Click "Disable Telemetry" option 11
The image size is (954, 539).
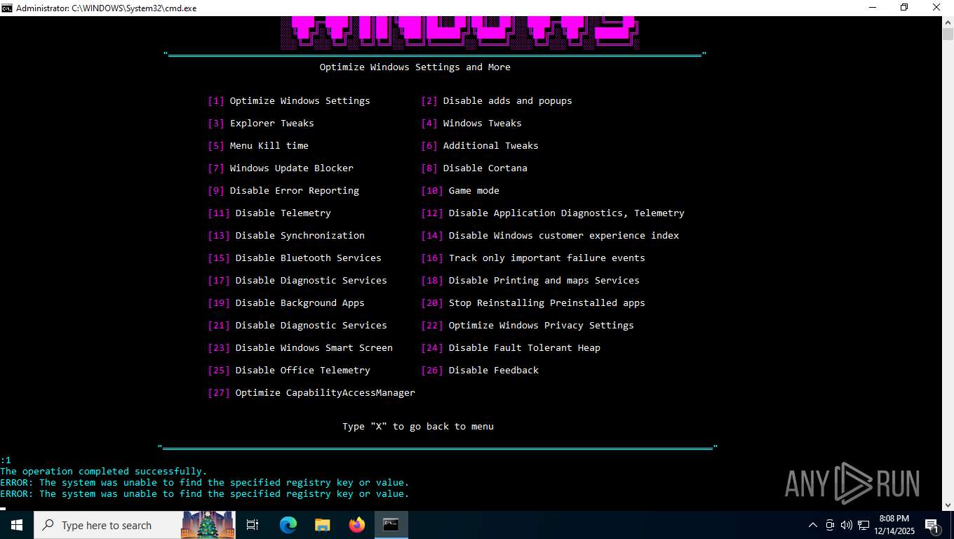point(283,213)
